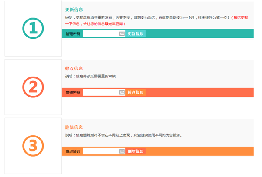Click the 管理密码 label in the orange delete bar

73,151
